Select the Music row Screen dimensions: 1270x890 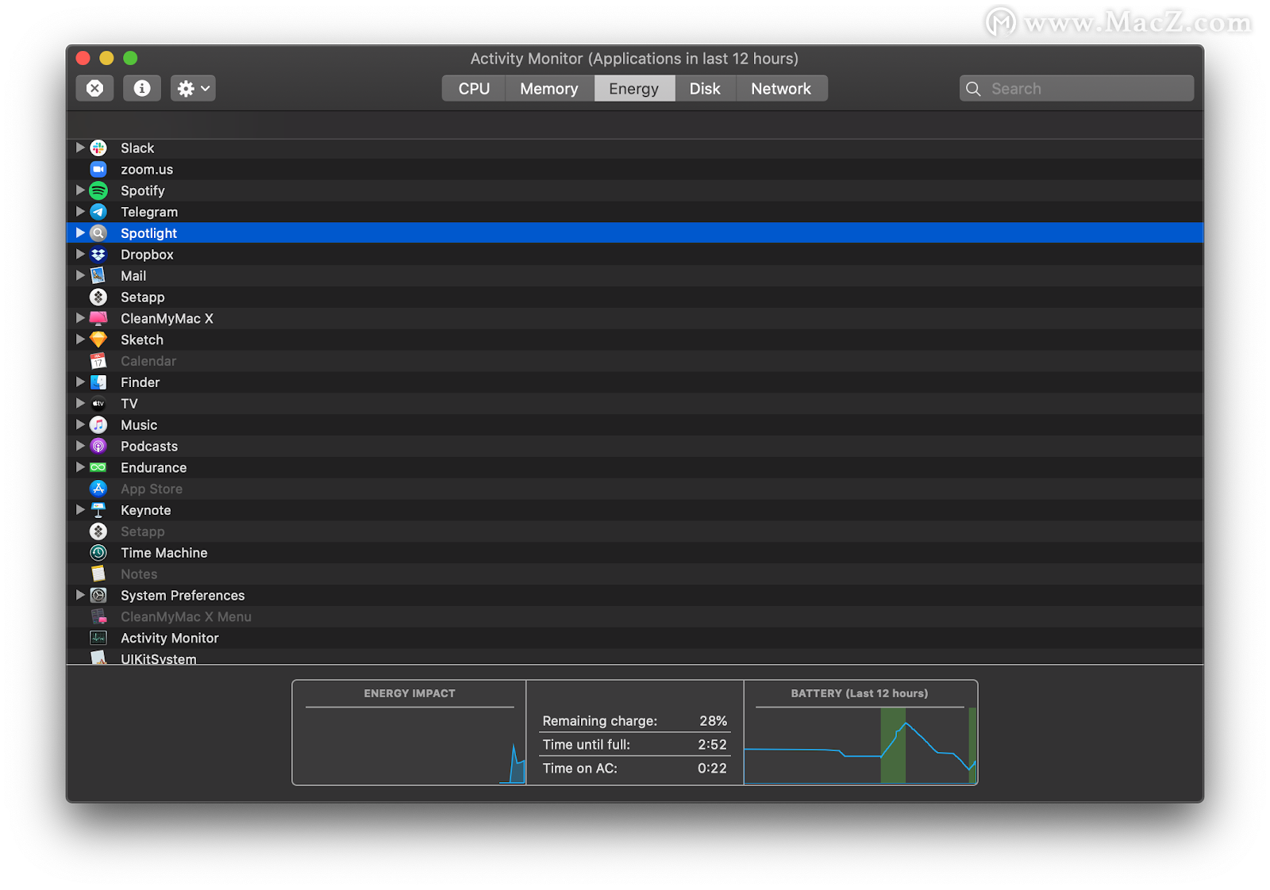(635, 425)
